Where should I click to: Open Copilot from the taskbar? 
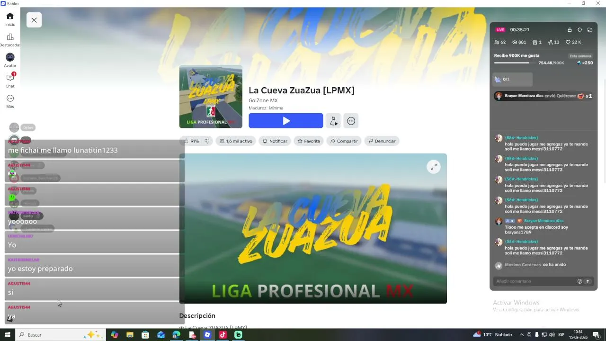115,335
